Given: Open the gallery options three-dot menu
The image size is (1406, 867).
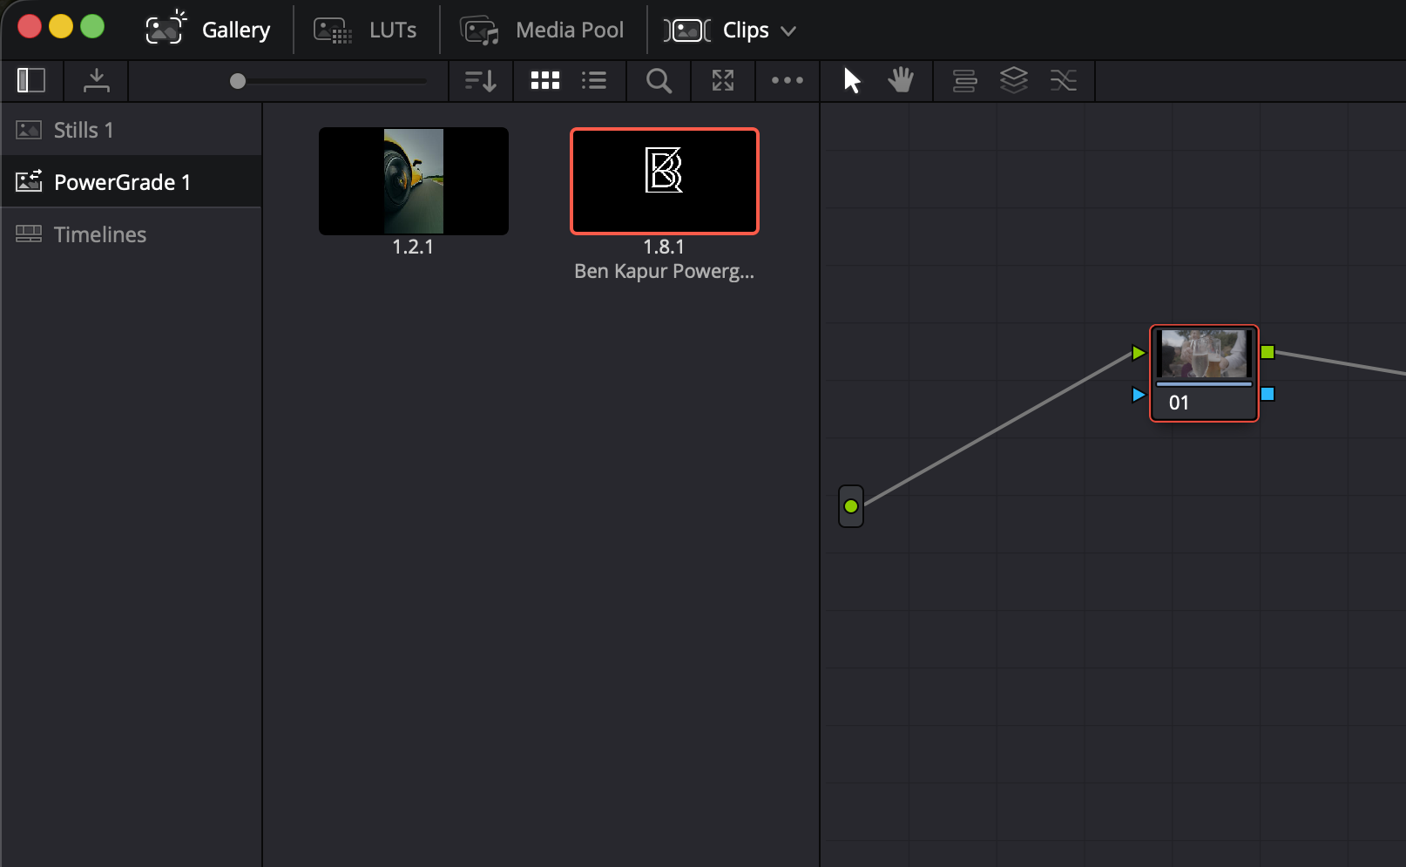Looking at the screenshot, I should point(787,80).
